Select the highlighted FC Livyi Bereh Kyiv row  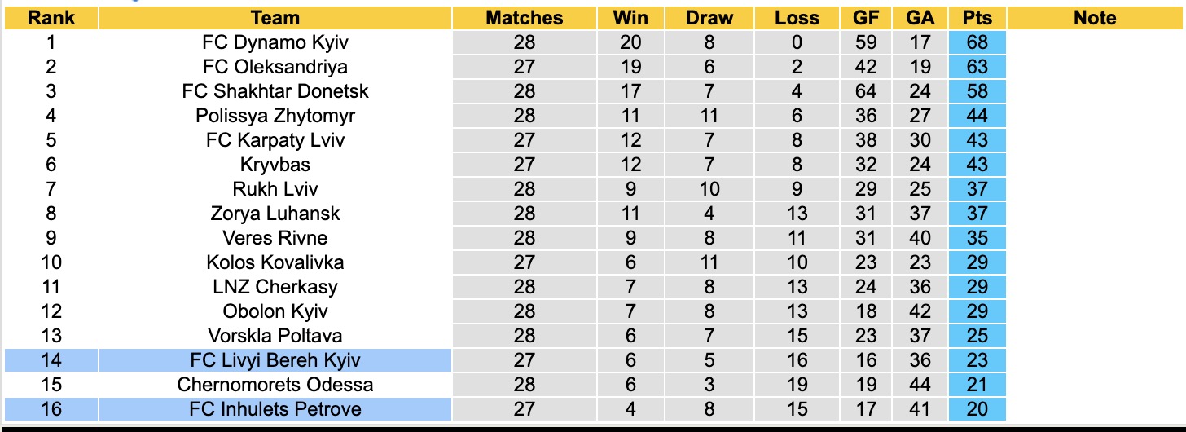[275, 360]
